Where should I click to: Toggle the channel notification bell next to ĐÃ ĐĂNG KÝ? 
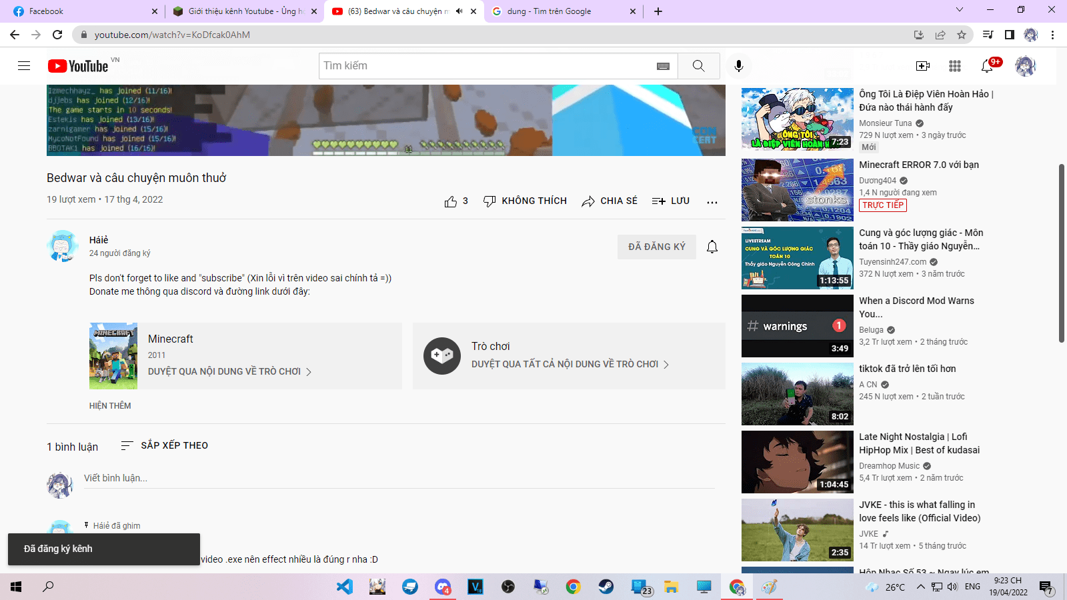712,247
